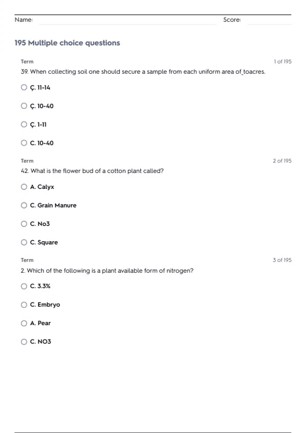Click the cotton flower bud question text
Image resolution: width=306 pixels, height=433 pixels.
click(x=92, y=171)
